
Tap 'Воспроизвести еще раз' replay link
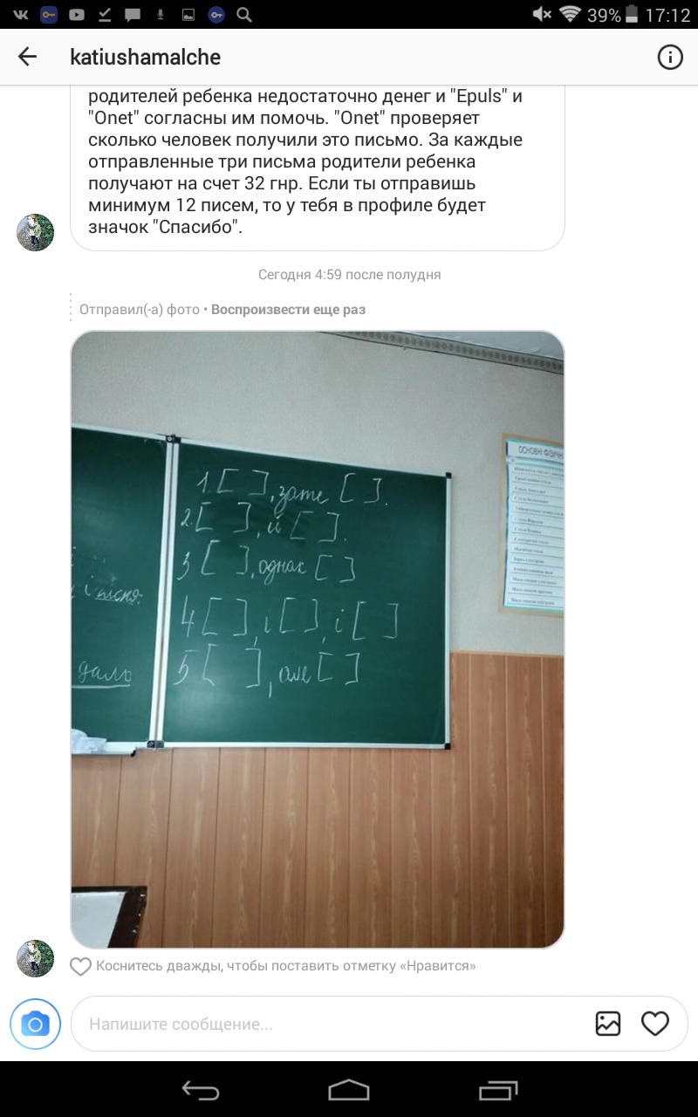click(x=288, y=310)
